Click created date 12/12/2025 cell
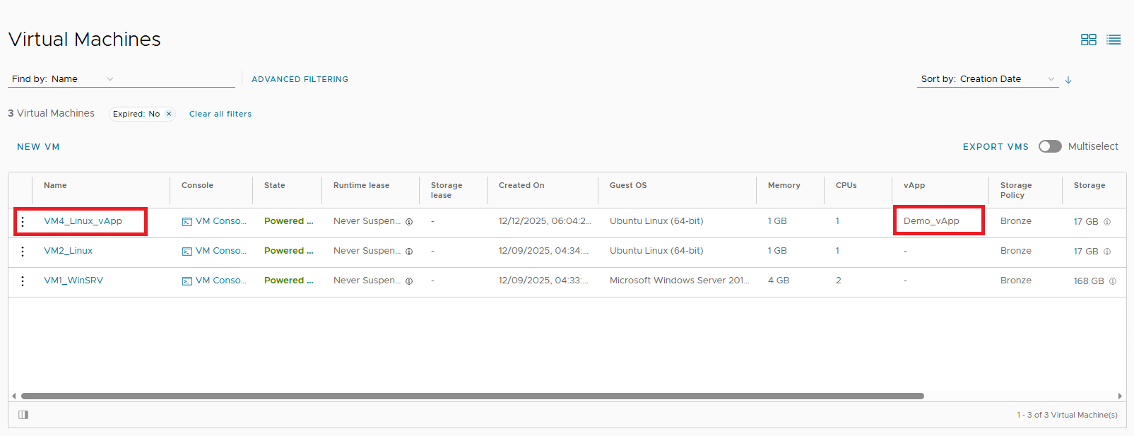This screenshot has width=1134, height=436. (545, 221)
